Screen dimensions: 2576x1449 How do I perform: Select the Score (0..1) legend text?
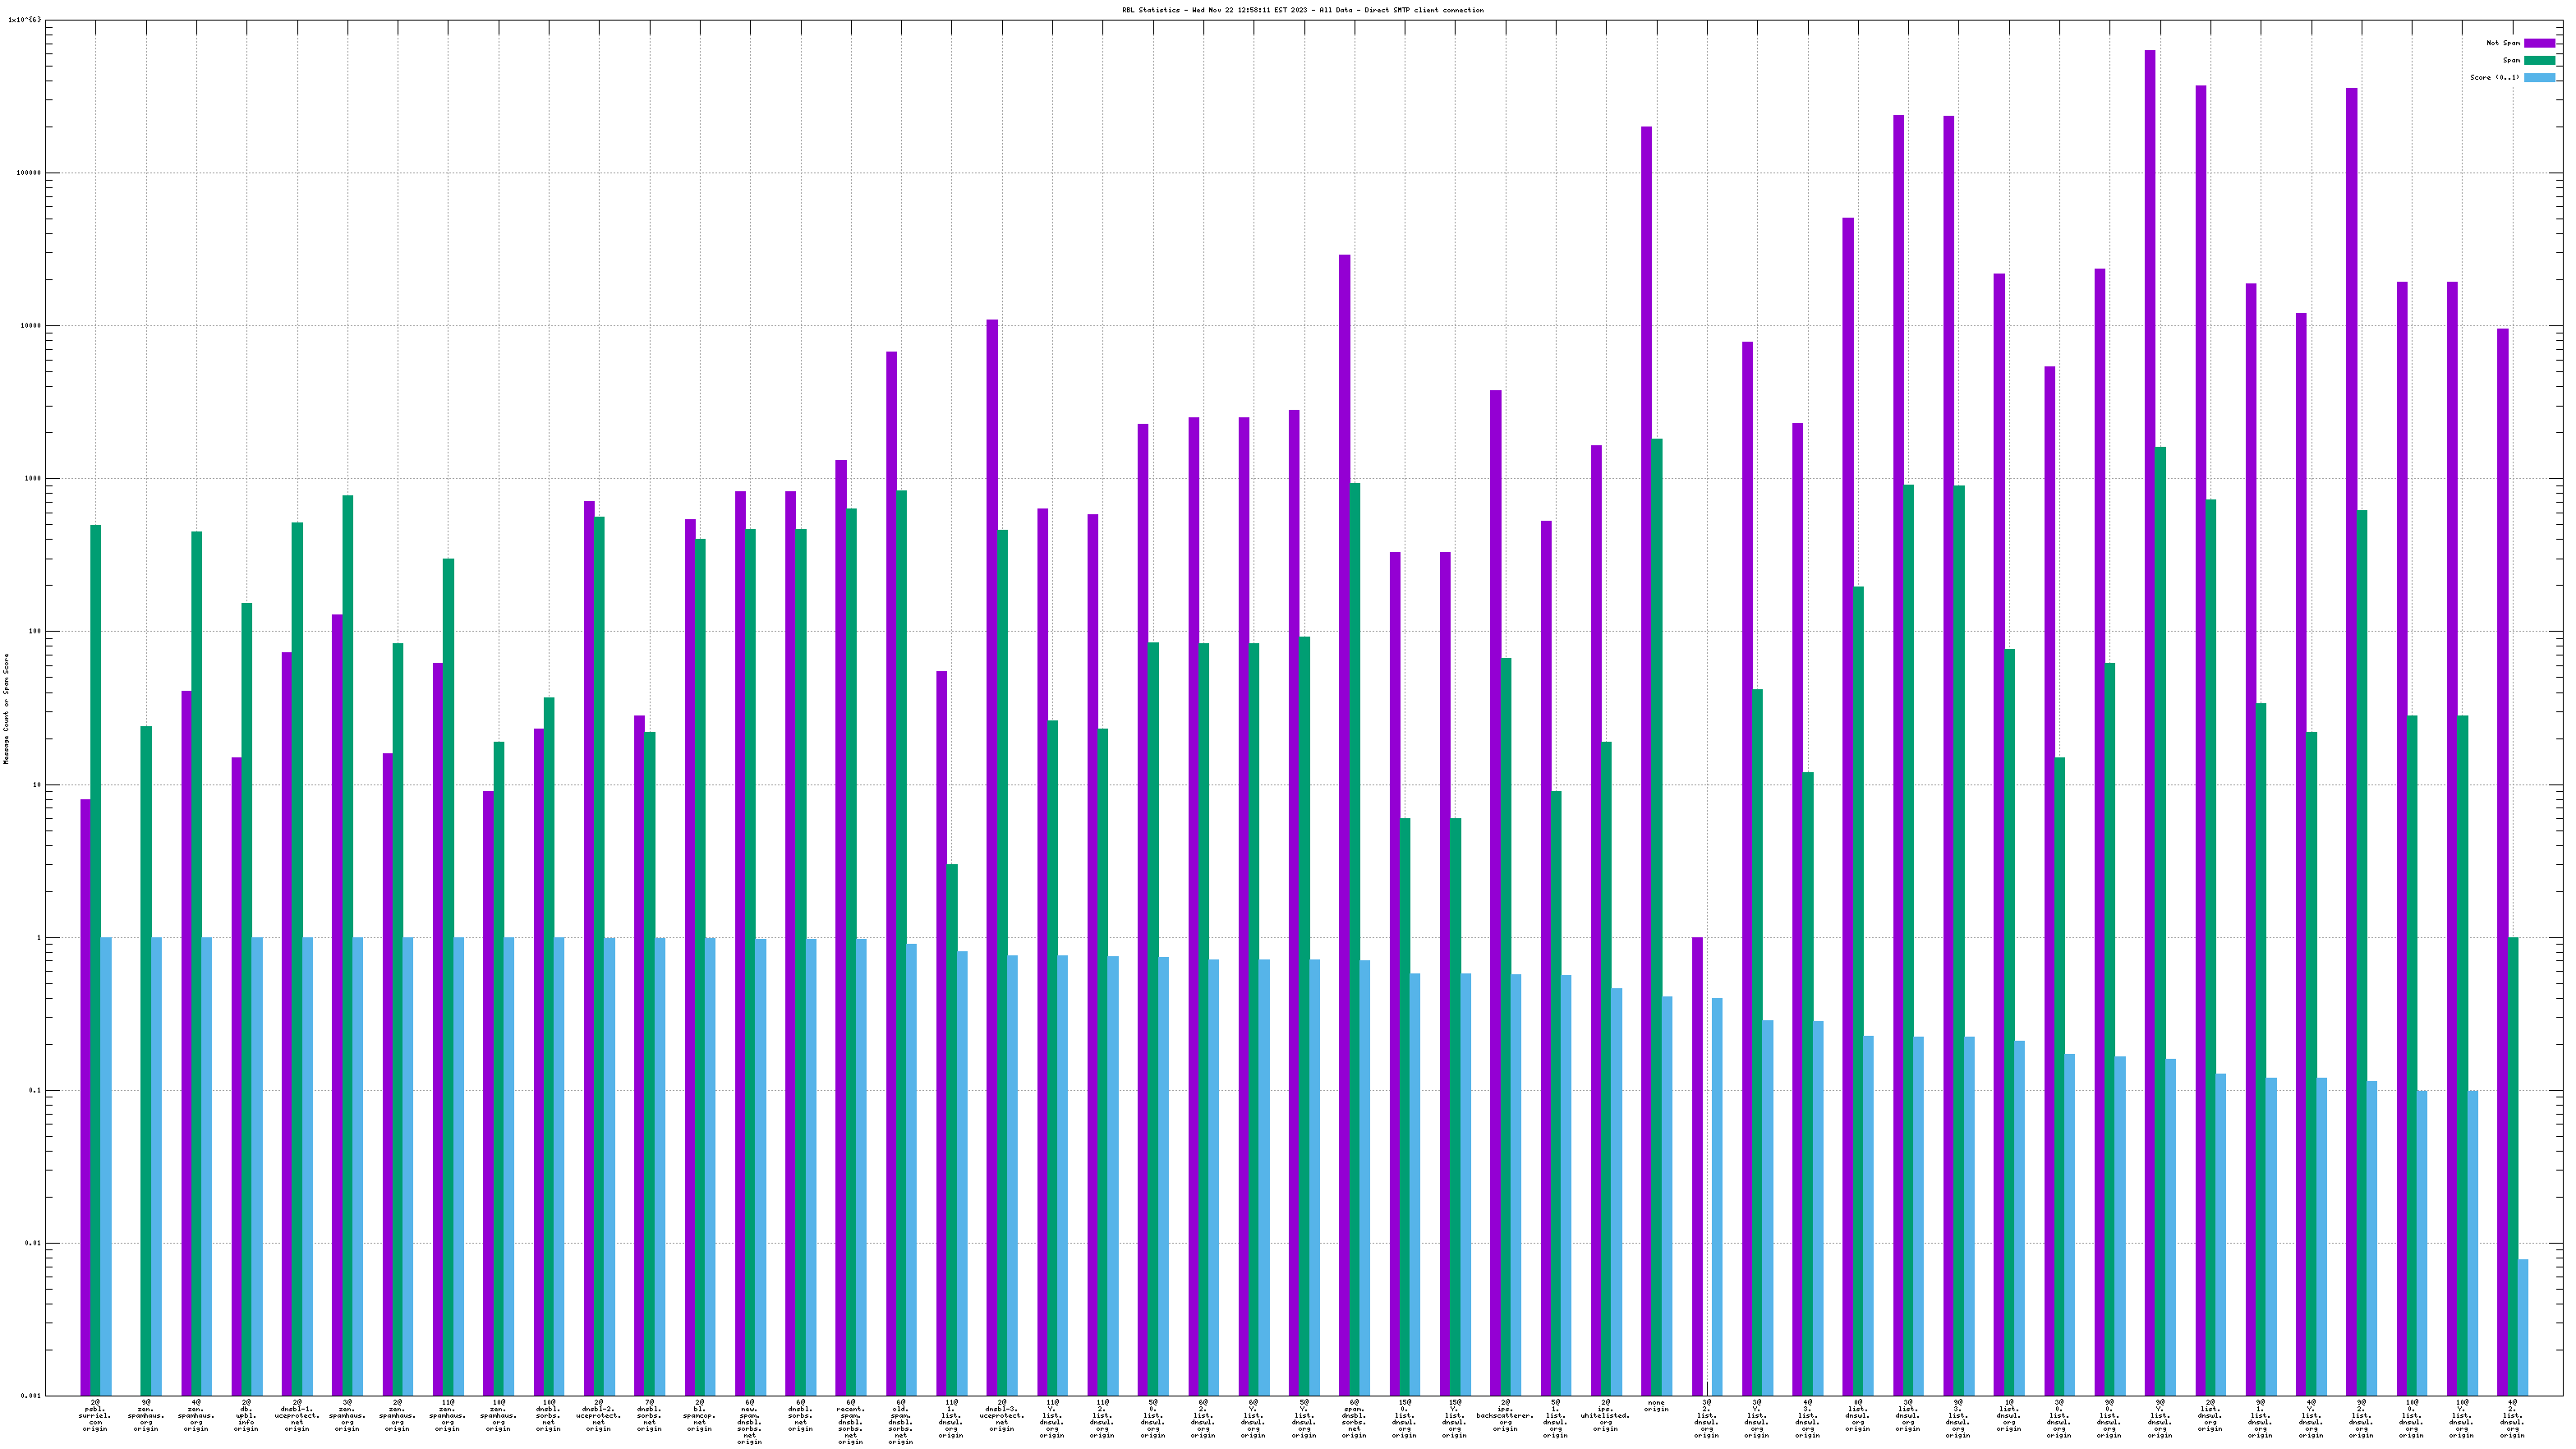coord(2494,77)
